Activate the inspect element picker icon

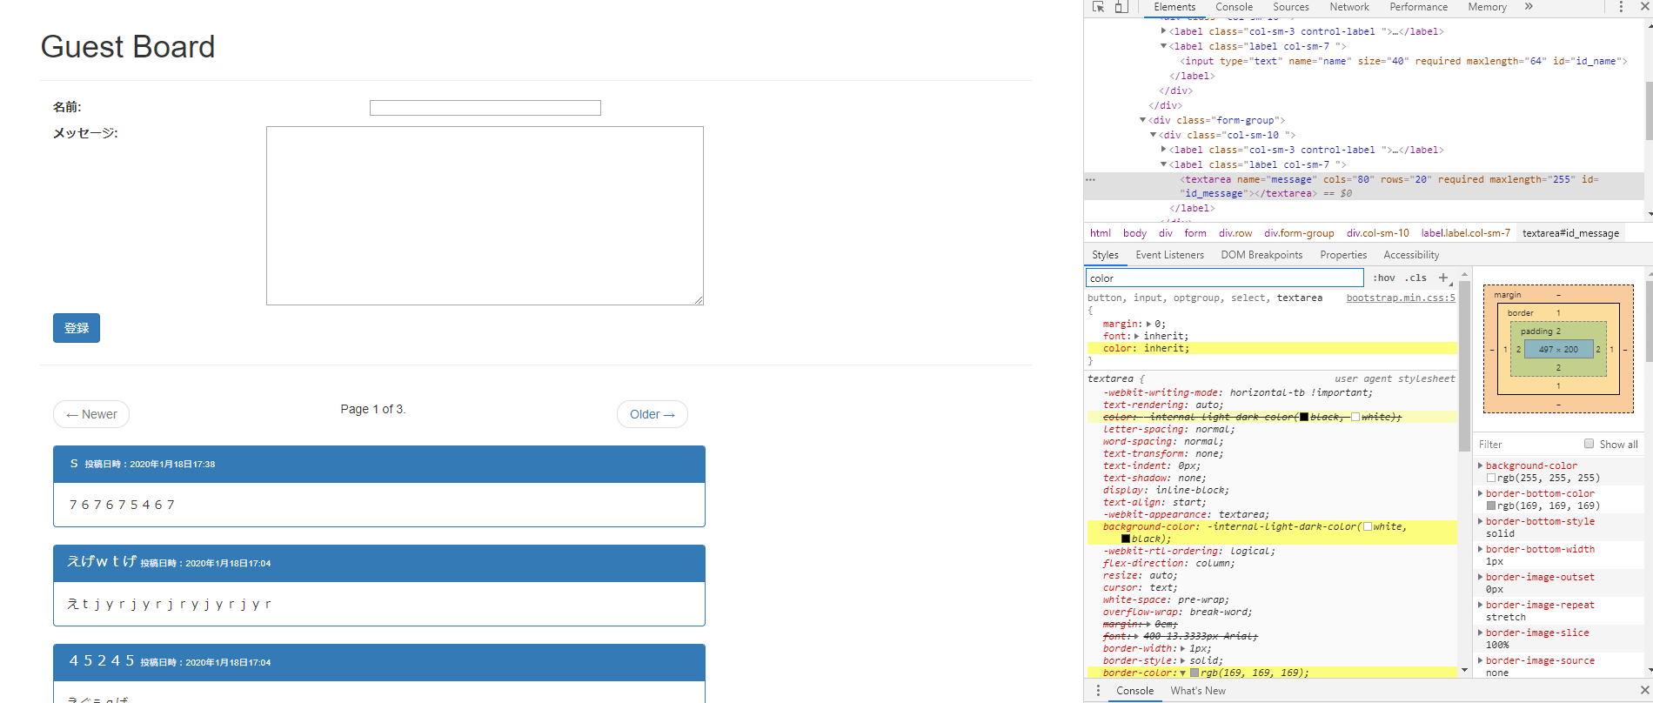[1099, 7]
